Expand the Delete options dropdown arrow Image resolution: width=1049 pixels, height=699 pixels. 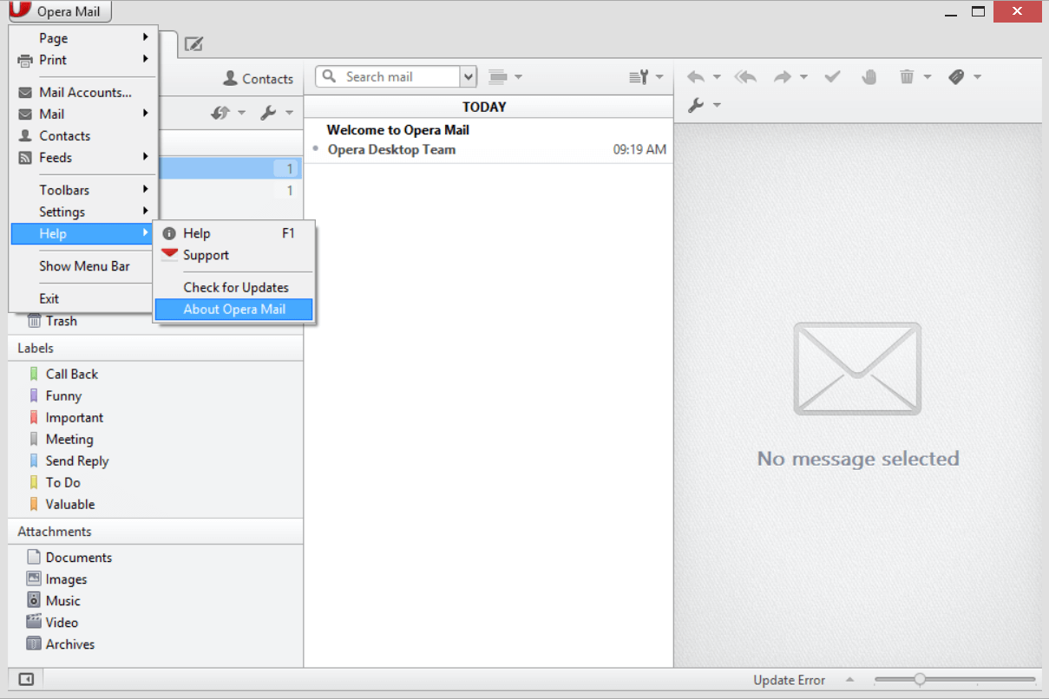tap(927, 76)
